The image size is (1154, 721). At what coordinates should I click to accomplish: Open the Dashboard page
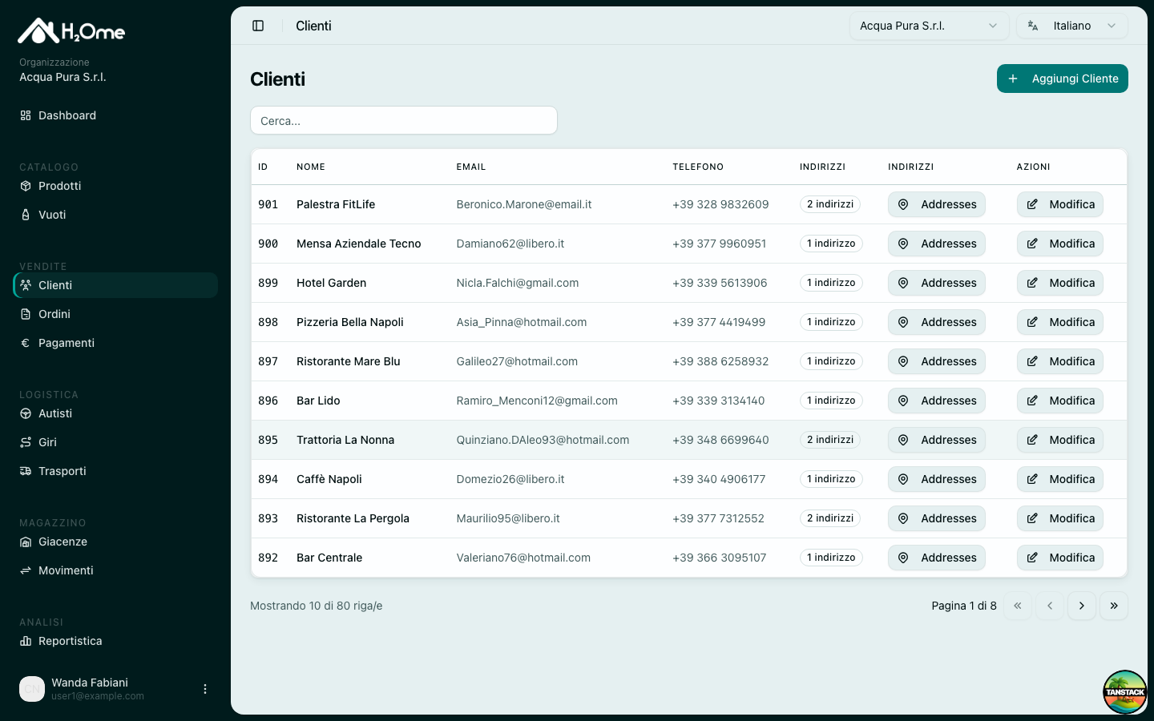115,115
